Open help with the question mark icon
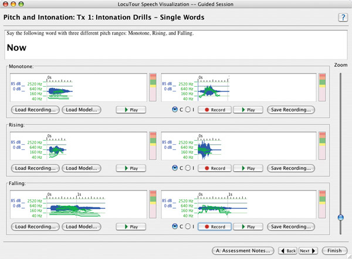This screenshot has height=259, width=352. click(x=343, y=18)
